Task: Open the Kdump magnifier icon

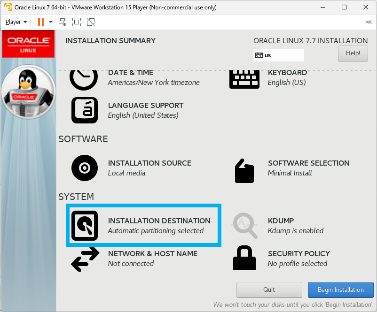Action: [244, 226]
